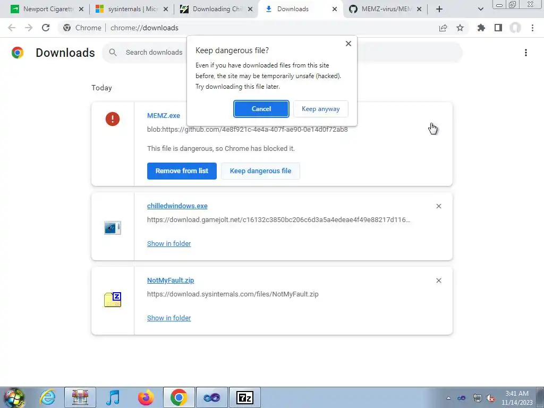Show hidden system tray icons

coord(448,398)
